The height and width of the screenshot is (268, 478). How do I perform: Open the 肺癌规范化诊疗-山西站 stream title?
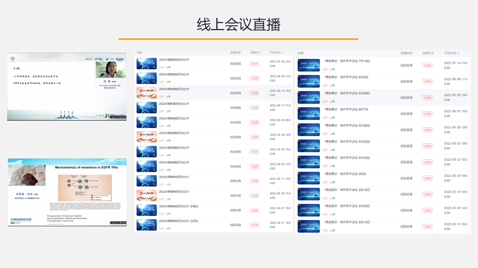(x=179, y=221)
